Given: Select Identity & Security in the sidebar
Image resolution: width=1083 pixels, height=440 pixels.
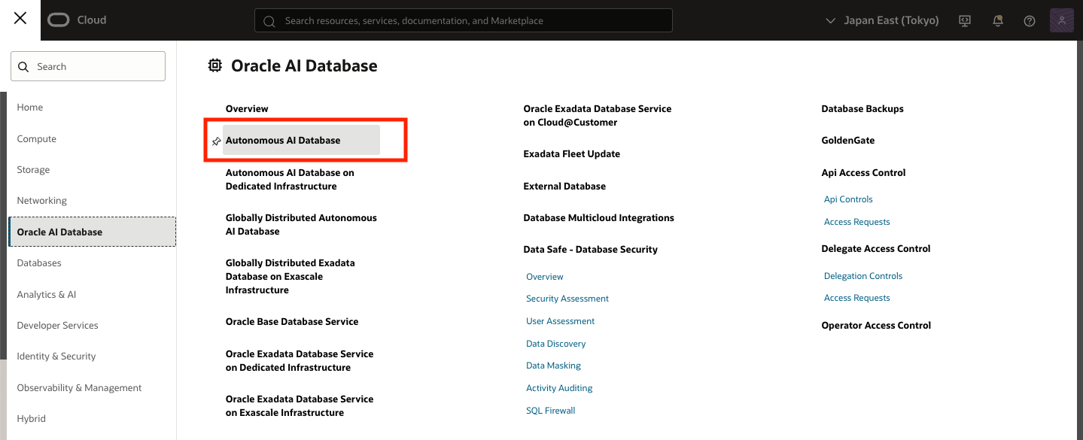Looking at the screenshot, I should [56, 356].
